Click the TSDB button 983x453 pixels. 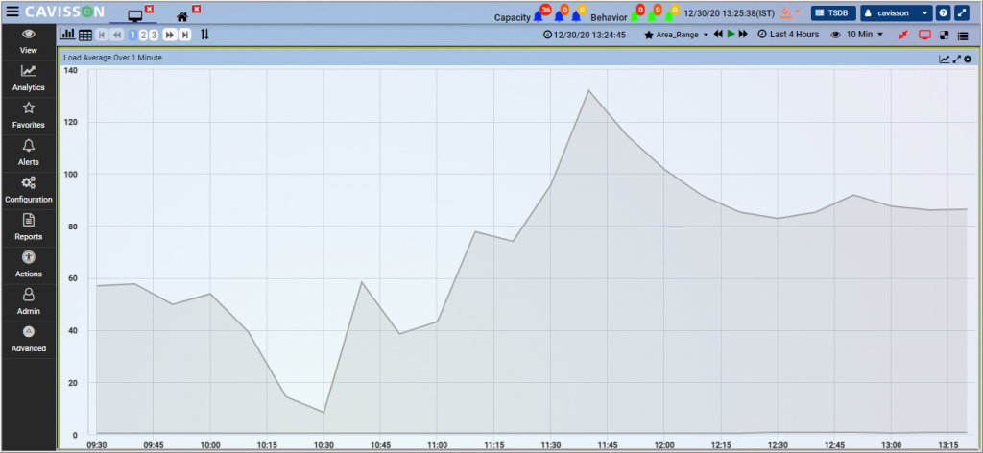(x=833, y=13)
